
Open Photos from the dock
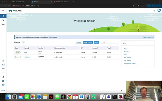33,97
